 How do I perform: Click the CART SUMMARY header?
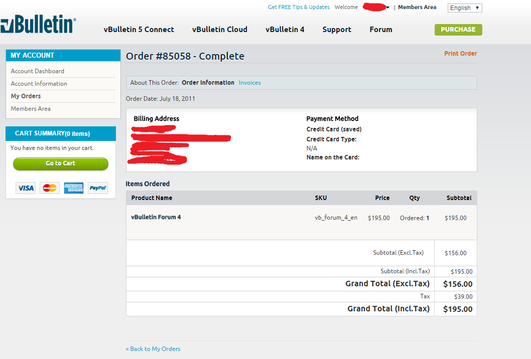pos(61,133)
